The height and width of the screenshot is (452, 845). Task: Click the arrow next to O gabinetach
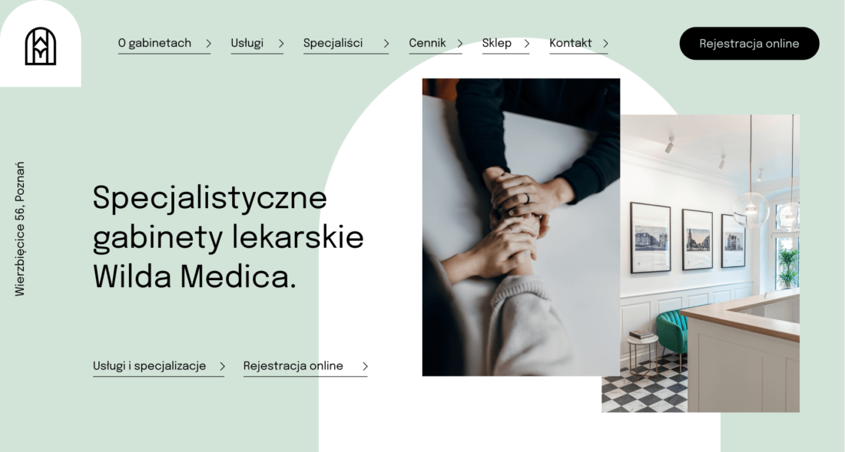pos(208,44)
